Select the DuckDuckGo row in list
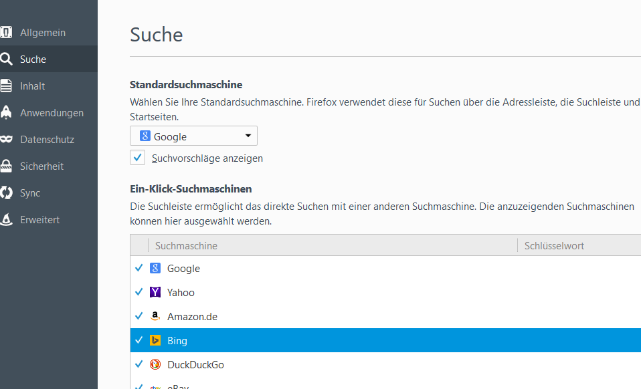Screen dimensions: 641x389 tap(335, 364)
